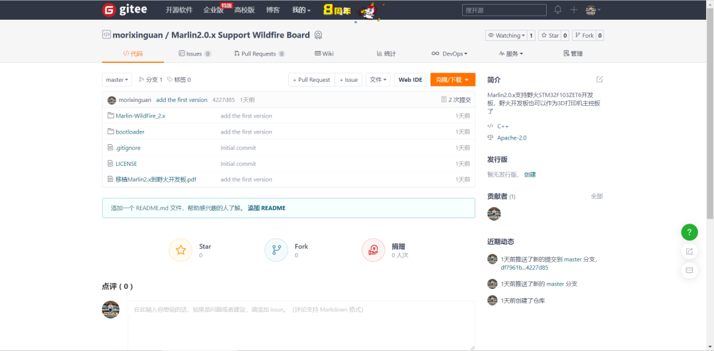Click the Marlin-WildFire_2.x folder icon
Viewport: 714px width, 351px height.
tap(110, 116)
